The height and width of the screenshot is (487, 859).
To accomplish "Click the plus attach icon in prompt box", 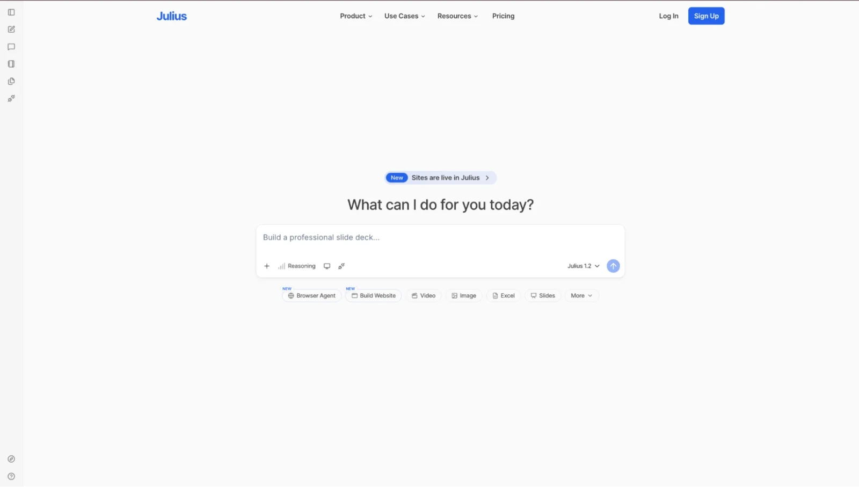I will (267, 266).
